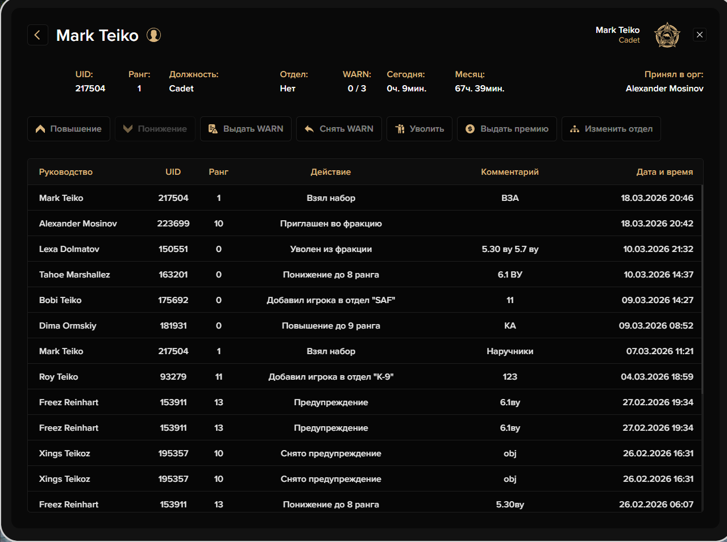Click the Tahoe Marshallez entry

click(x=74, y=275)
